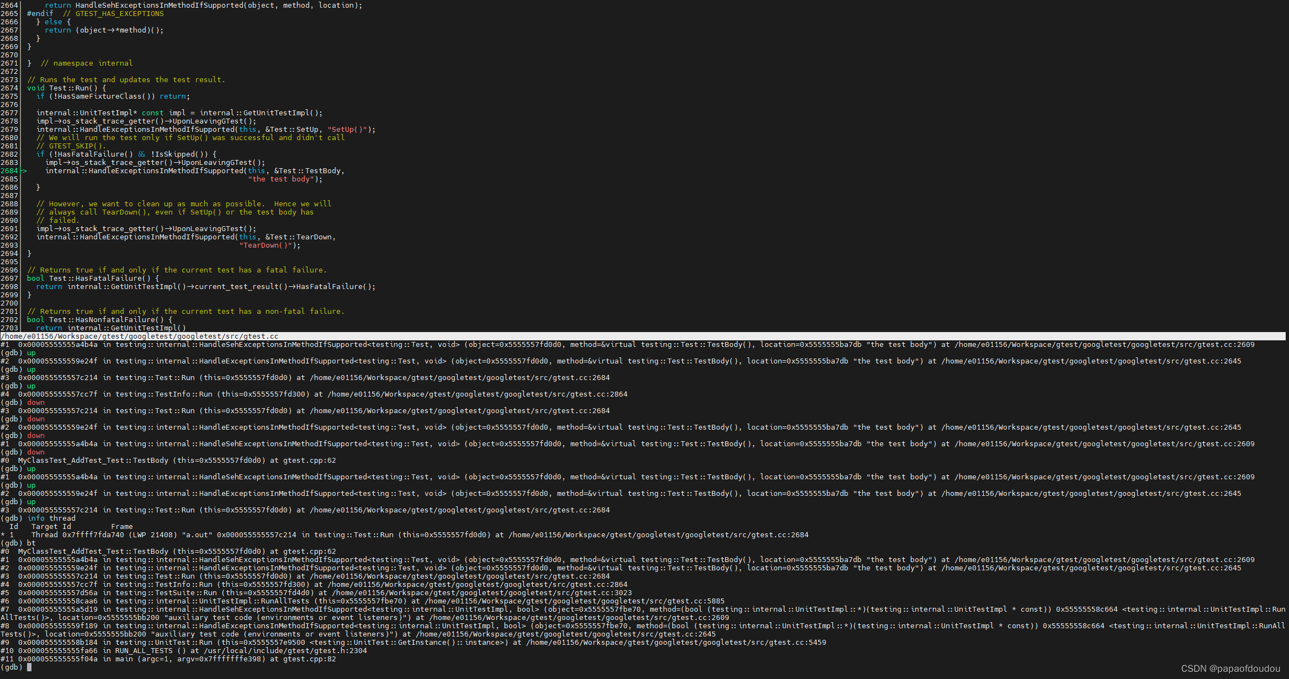This screenshot has width=1289, height=679.
Task: Click backtrace frame #7 at address 0x5555555a5d19
Action: click(644, 613)
